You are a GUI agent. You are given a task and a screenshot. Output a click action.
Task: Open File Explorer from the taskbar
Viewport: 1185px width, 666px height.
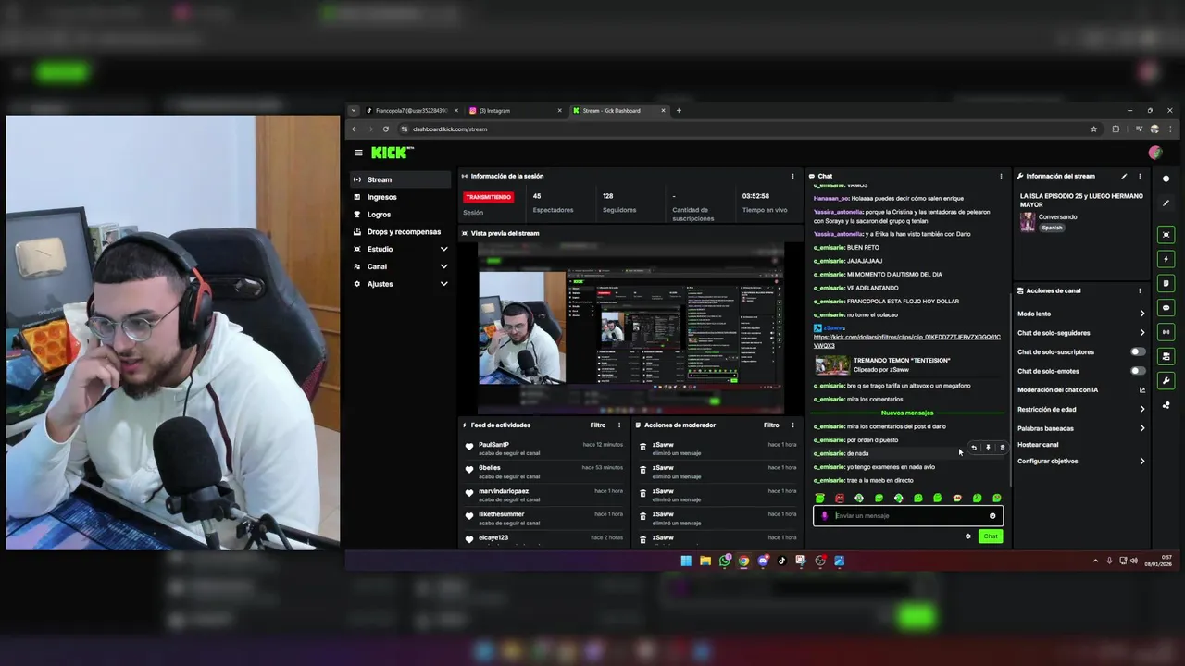pyautogui.click(x=705, y=561)
